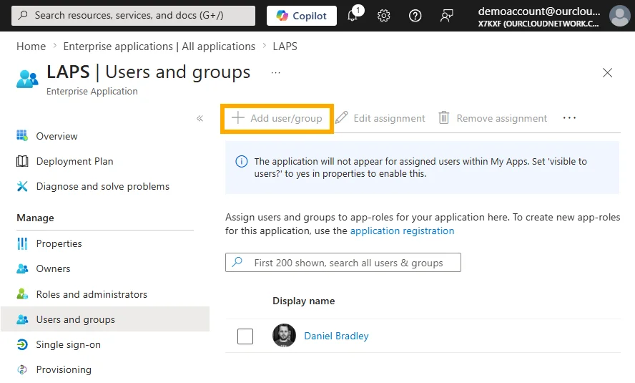Click the LAPS enterprise application header icon

[28, 79]
